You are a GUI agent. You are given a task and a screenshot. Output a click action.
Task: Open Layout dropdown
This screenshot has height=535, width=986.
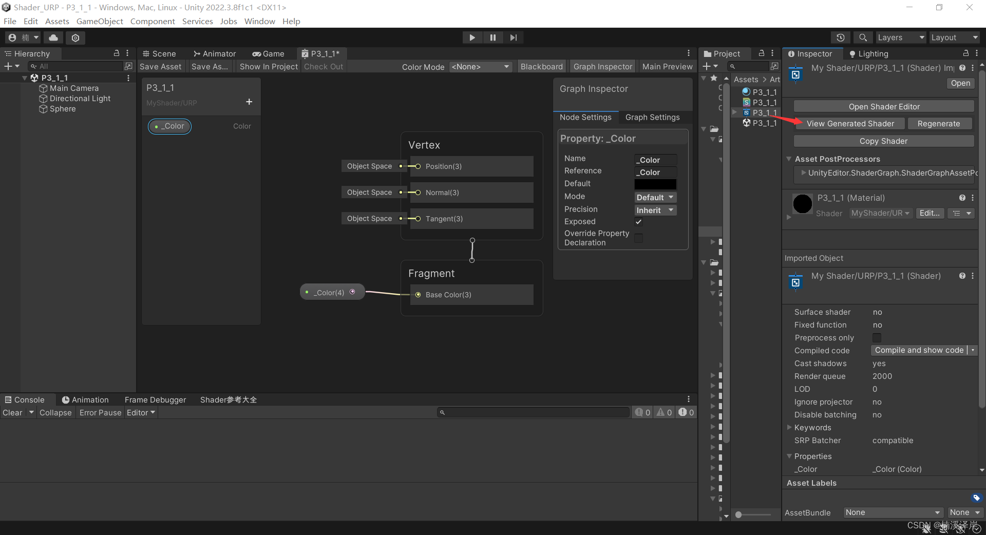[955, 37]
